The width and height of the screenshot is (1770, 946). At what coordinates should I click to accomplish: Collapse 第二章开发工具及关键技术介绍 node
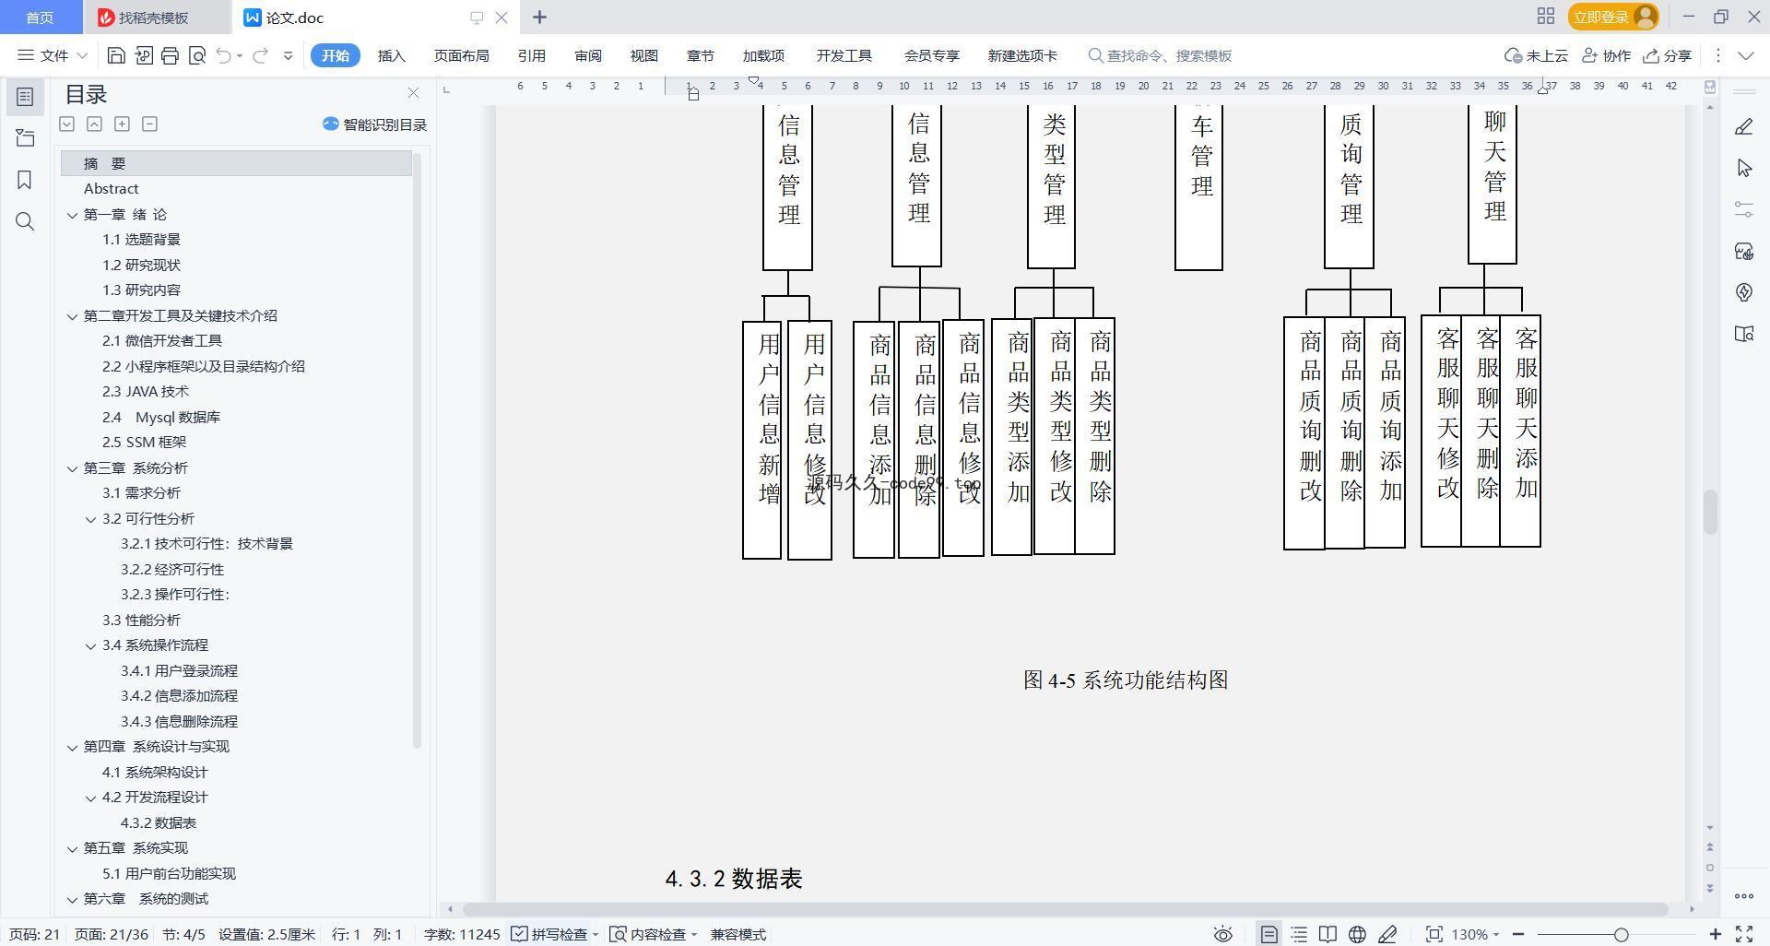point(73,316)
